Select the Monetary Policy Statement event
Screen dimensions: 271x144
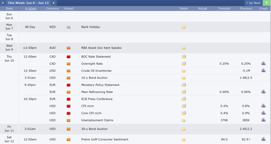click(x=100, y=85)
